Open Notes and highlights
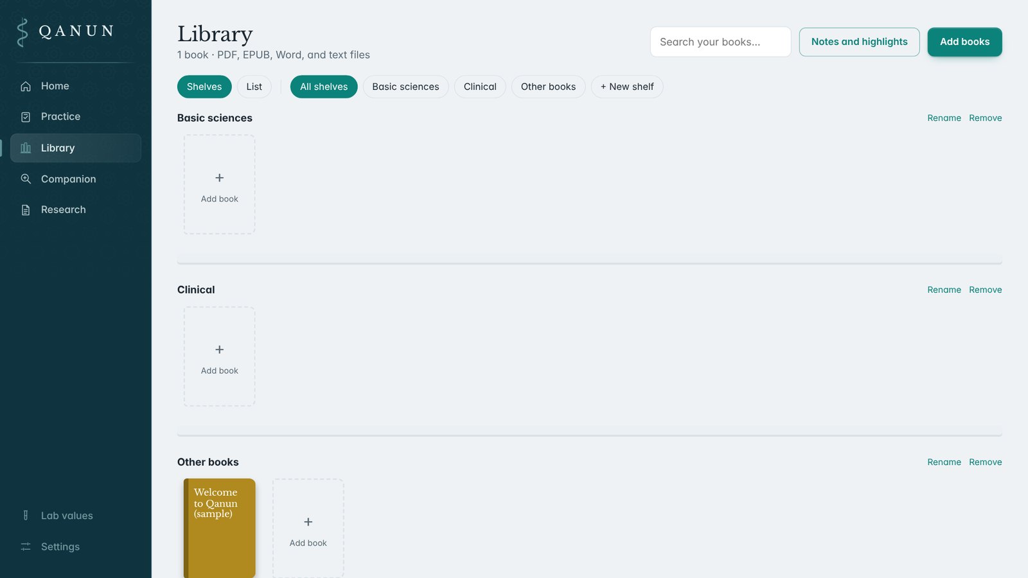 pos(859,42)
